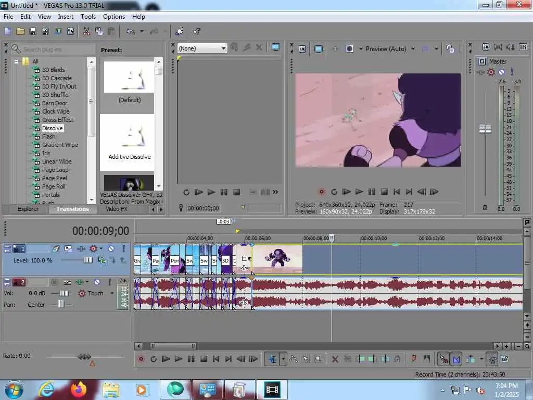This screenshot has height=400, width=533.
Task: Lock the selected event
Action: pyautogui.click(x=397, y=359)
